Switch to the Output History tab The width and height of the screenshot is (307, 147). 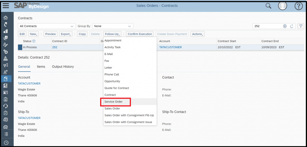point(63,66)
